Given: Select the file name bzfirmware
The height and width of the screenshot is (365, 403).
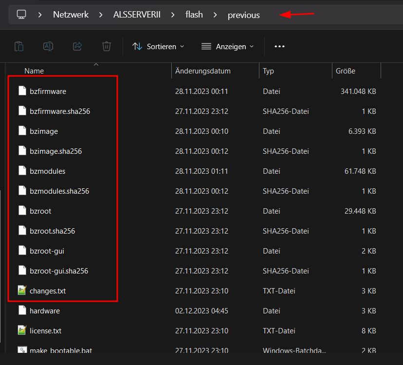Looking at the screenshot, I should [48, 91].
